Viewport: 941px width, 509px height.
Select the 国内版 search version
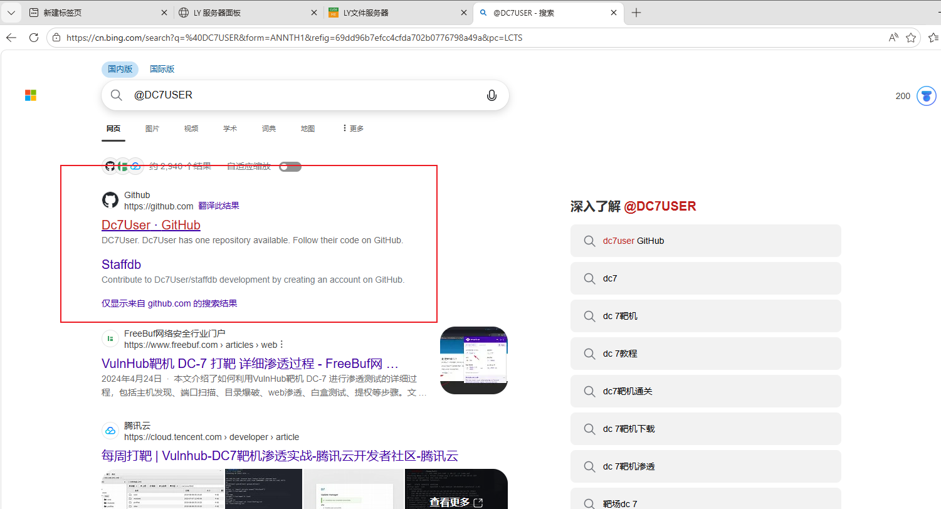120,69
